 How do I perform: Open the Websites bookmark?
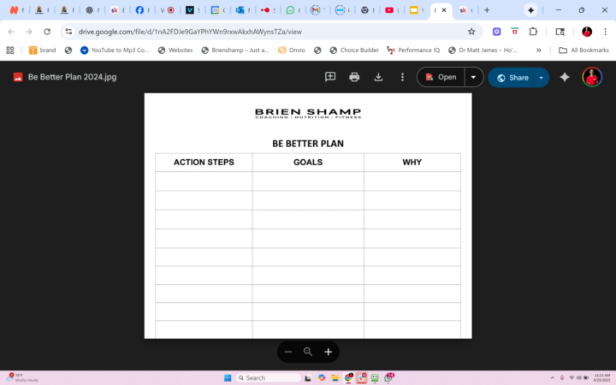175,50
